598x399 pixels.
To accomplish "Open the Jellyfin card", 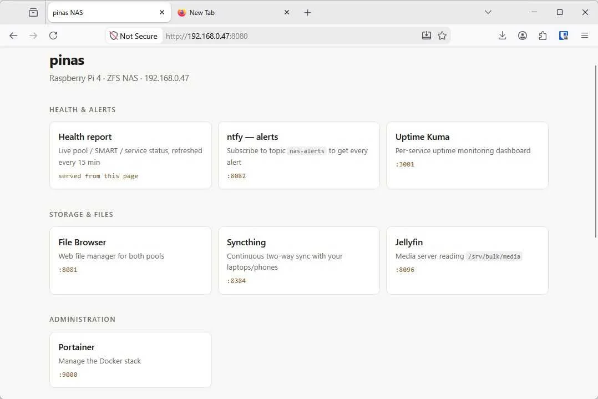I will click(467, 260).
